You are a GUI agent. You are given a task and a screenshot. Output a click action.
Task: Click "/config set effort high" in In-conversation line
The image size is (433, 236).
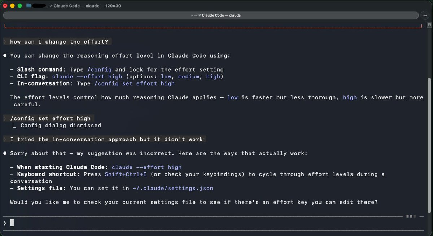tap(134, 83)
